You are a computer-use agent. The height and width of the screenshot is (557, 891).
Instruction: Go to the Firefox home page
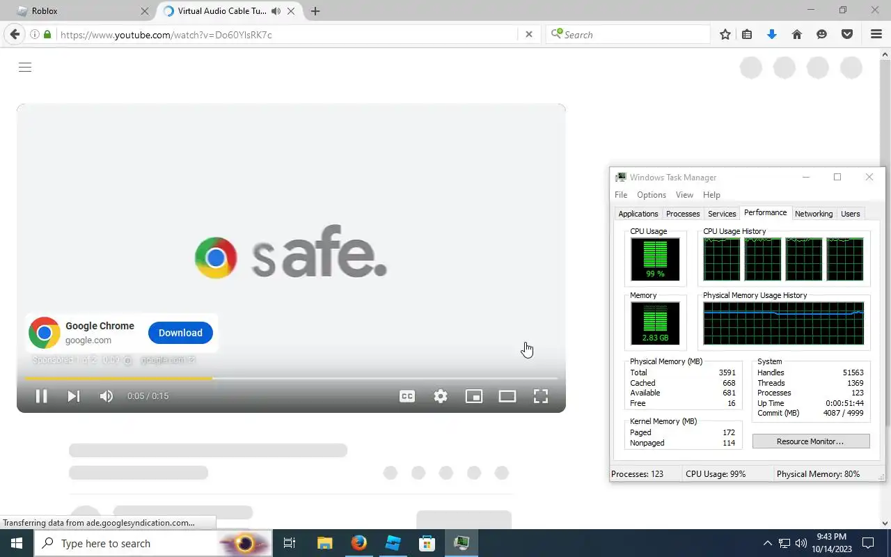(x=797, y=34)
